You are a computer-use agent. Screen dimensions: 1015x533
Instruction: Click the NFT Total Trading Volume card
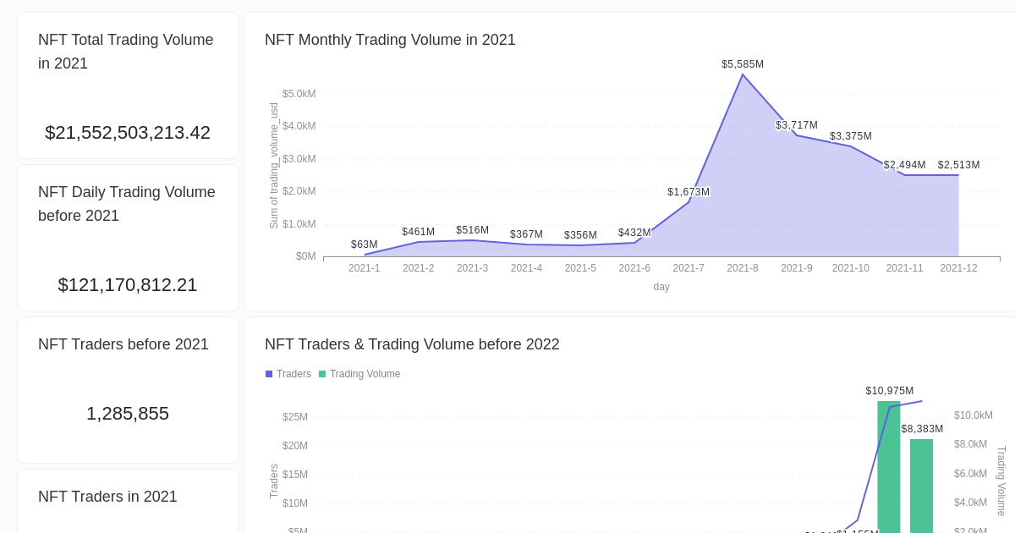pos(128,85)
